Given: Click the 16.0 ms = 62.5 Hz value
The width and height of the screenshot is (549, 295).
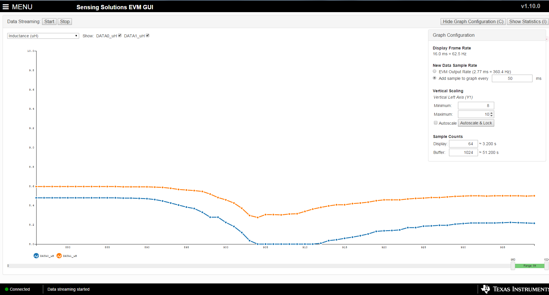Looking at the screenshot, I should click(x=450, y=54).
